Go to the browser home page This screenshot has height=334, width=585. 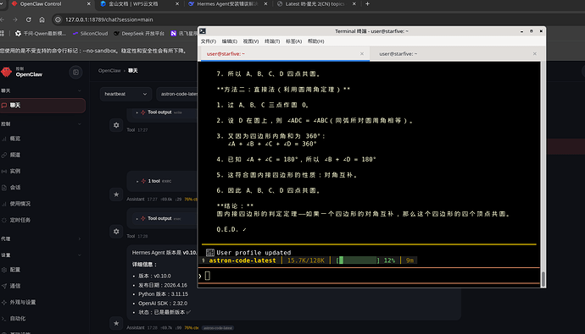click(42, 19)
